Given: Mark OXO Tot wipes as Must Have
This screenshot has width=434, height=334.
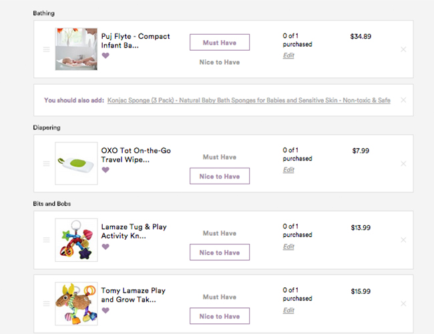Looking at the screenshot, I should point(219,157).
